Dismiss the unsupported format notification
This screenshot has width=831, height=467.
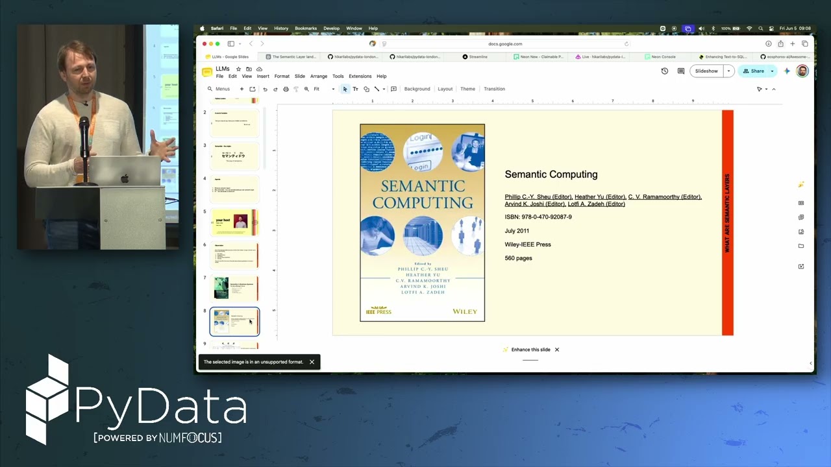pyautogui.click(x=312, y=362)
